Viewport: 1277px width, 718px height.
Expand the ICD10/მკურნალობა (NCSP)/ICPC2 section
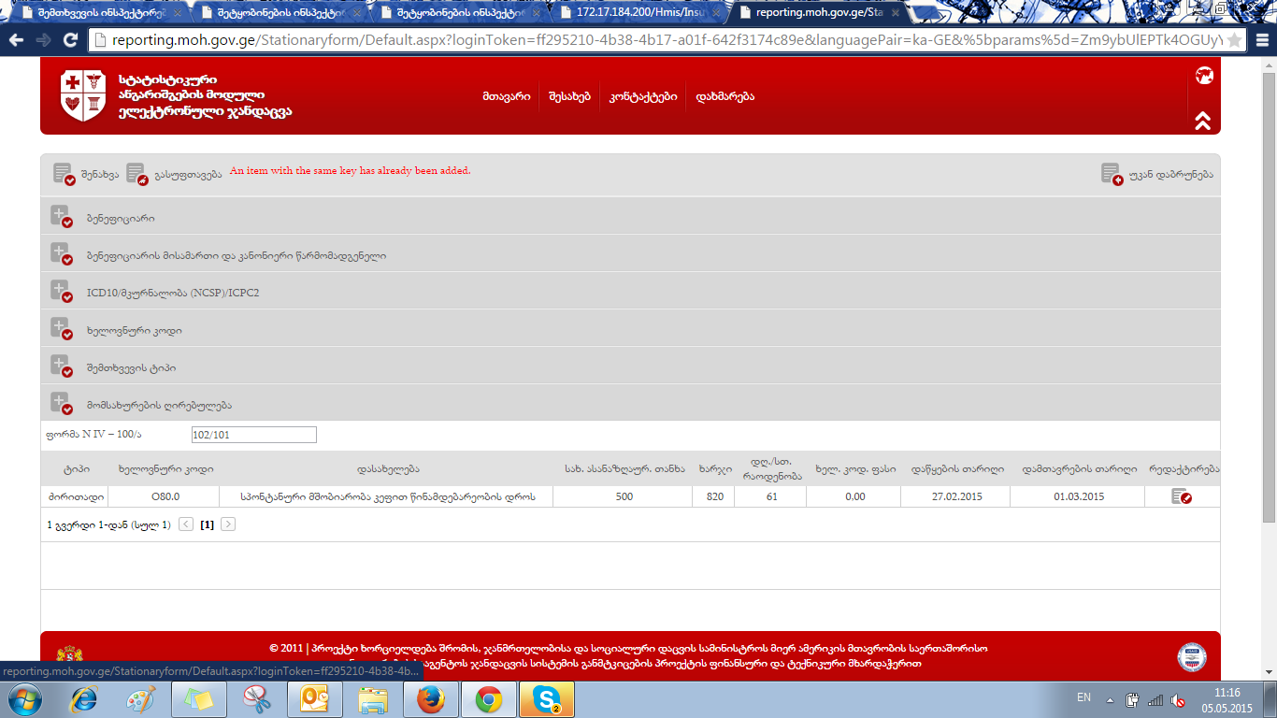62,292
